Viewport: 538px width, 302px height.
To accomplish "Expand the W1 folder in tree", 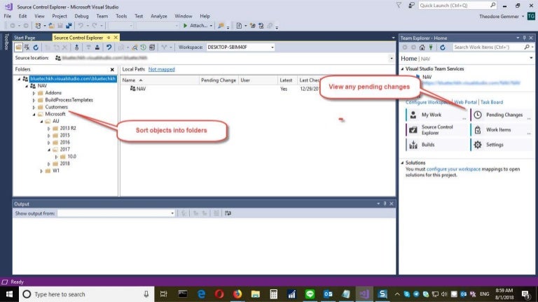I will click(41, 171).
